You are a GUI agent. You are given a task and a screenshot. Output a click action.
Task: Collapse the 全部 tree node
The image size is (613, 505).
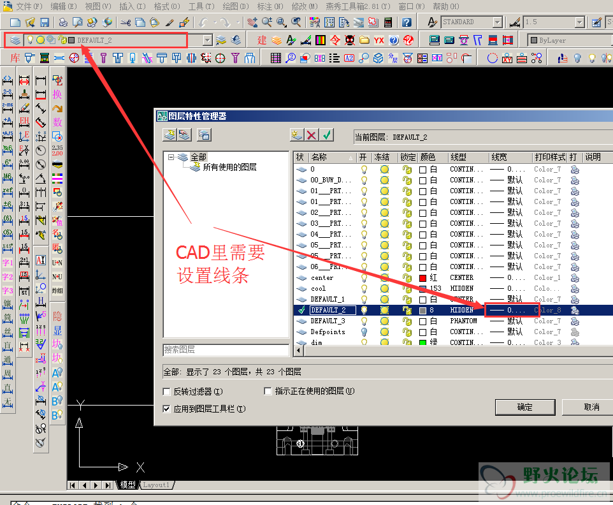(171, 157)
